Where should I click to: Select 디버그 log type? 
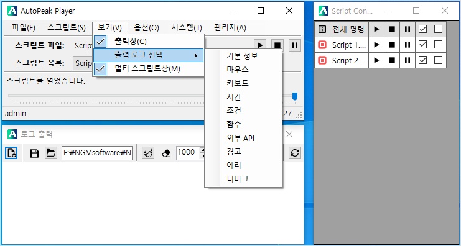243,179
